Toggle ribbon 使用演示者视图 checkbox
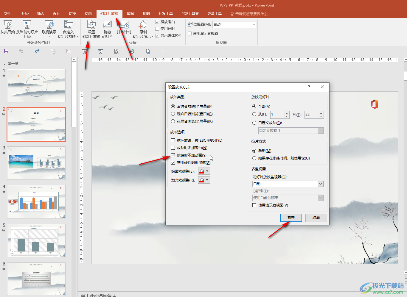 [189, 33]
